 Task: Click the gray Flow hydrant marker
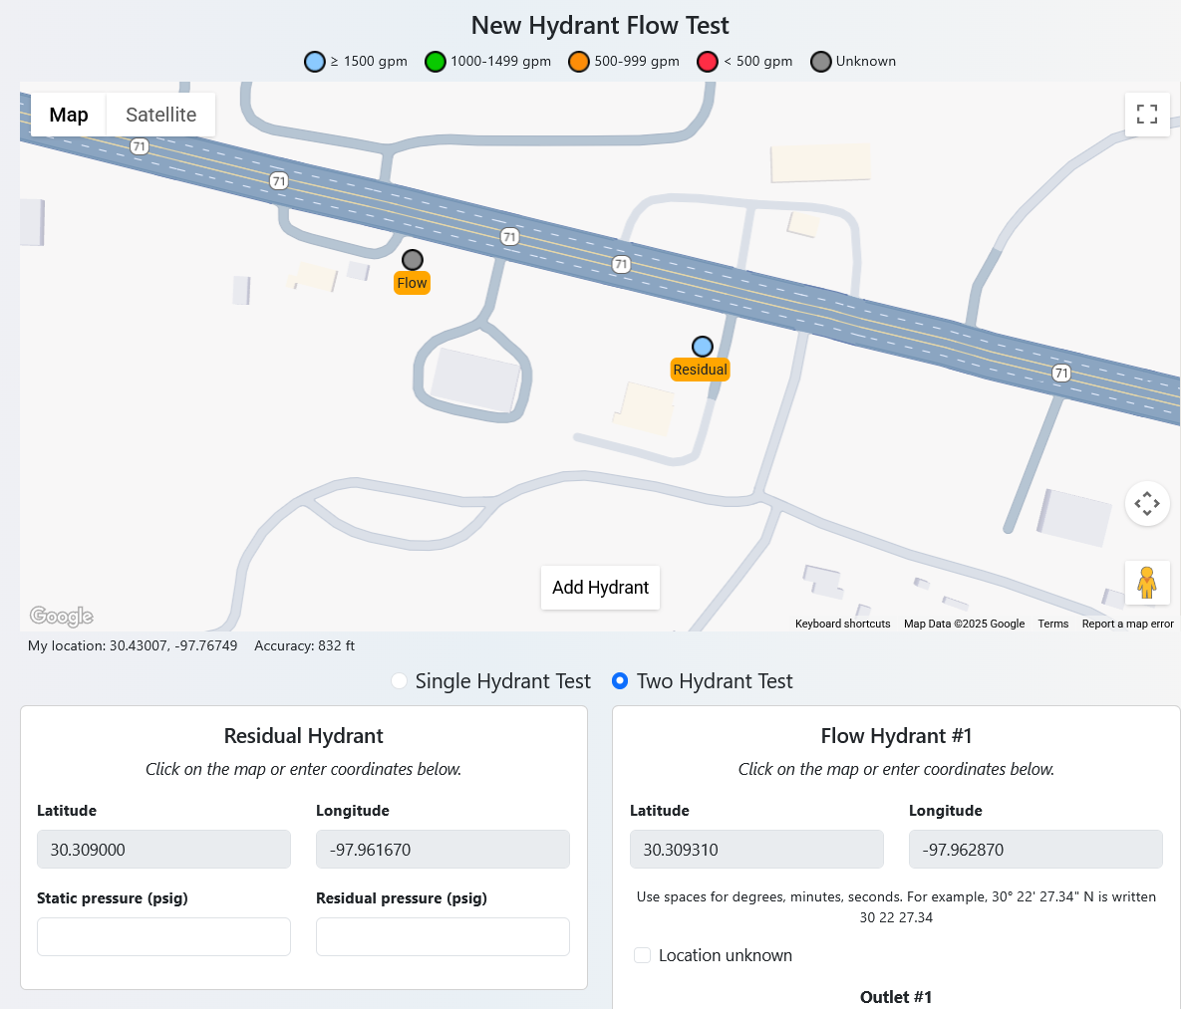412,260
